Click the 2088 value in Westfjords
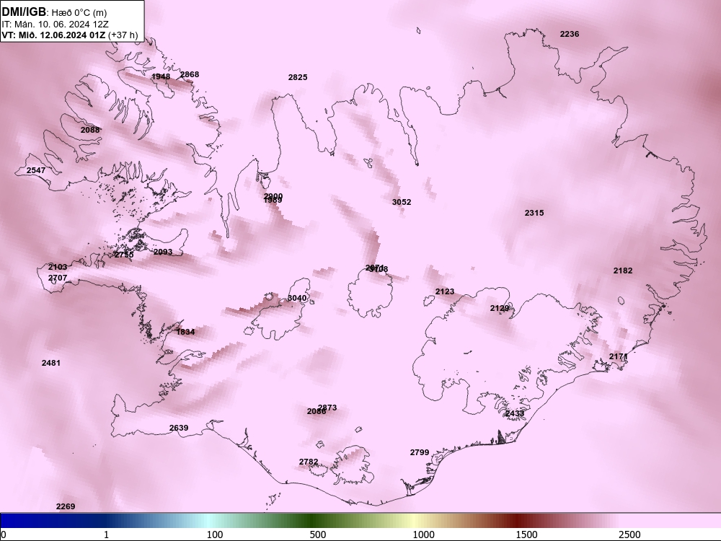 (x=90, y=130)
